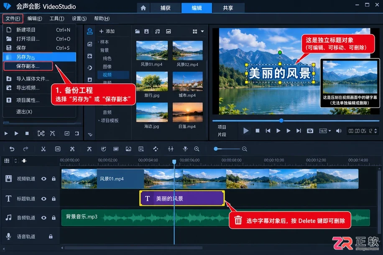Click the timeline playhead marker
The width and height of the screenshot is (383, 255).
[174, 162]
